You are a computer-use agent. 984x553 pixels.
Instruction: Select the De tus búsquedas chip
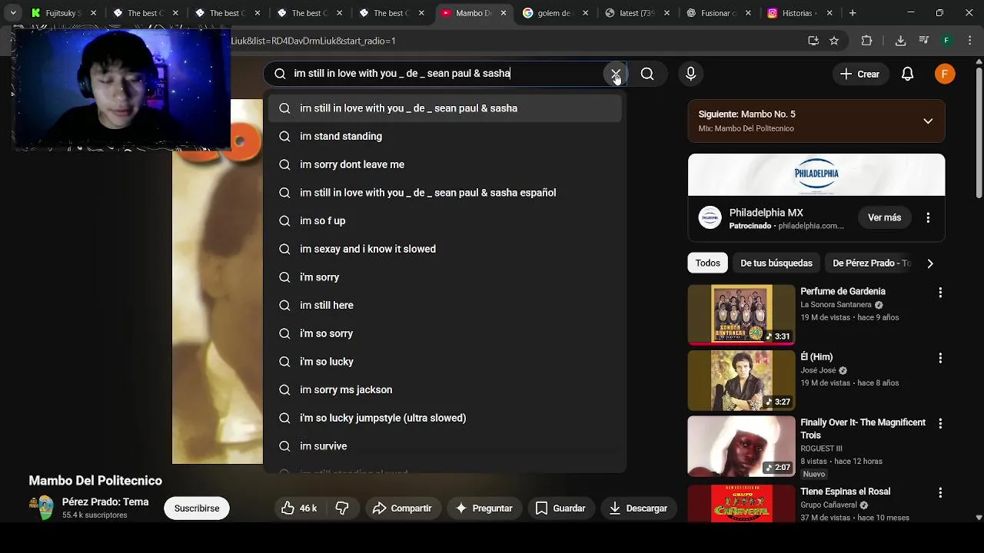pyautogui.click(x=776, y=263)
